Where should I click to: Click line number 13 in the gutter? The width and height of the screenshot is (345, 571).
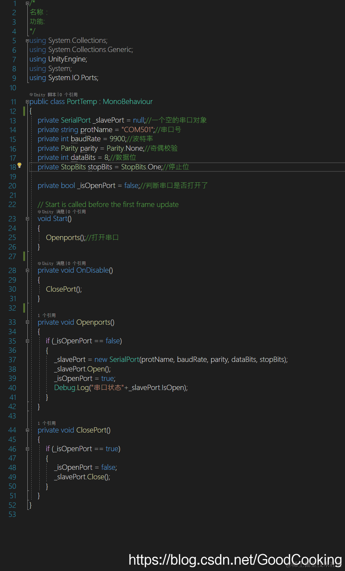pos(13,121)
